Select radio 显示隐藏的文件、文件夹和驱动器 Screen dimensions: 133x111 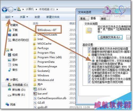click(x=93, y=61)
